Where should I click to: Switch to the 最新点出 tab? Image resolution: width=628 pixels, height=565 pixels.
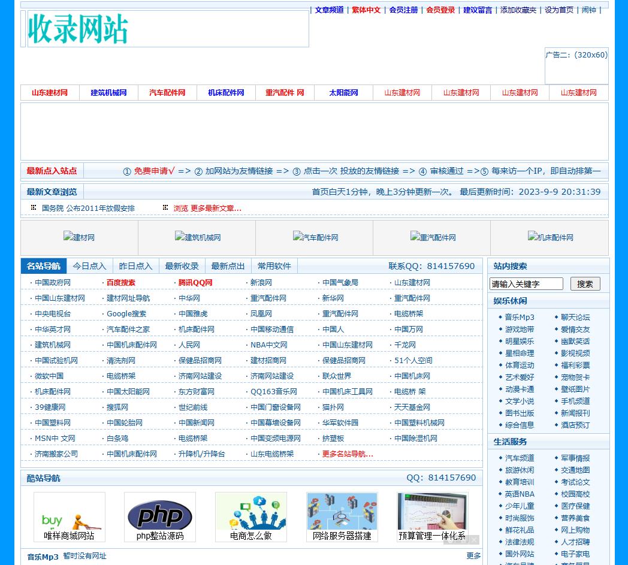228,266
